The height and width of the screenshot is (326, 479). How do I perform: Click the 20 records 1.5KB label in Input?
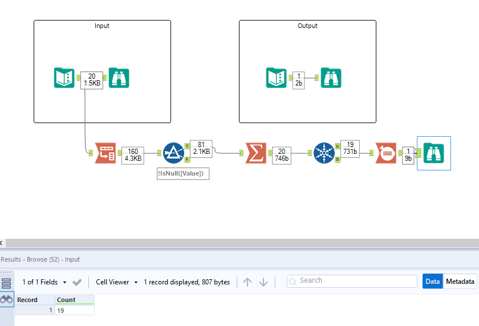92,80
